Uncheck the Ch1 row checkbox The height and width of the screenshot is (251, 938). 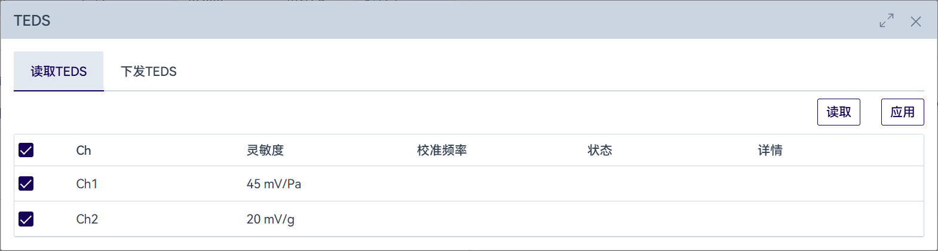(x=26, y=183)
